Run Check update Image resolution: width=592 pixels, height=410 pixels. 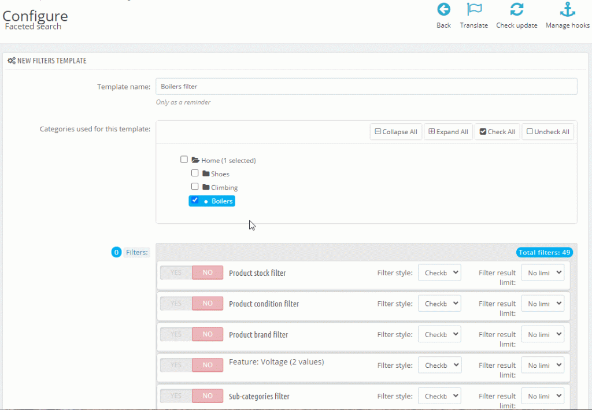[516, 9]
